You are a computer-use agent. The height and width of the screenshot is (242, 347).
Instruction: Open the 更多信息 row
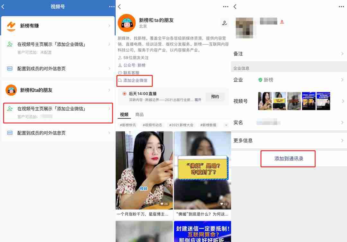pyautogui.click(x=289, y=140)
